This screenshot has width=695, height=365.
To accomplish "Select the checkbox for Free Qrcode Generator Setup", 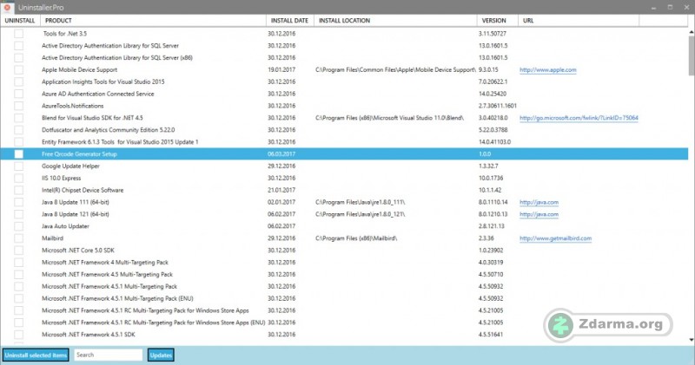I will tap(18, 154).
